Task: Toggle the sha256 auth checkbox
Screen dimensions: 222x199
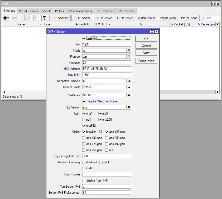Action: pos(100,120)
